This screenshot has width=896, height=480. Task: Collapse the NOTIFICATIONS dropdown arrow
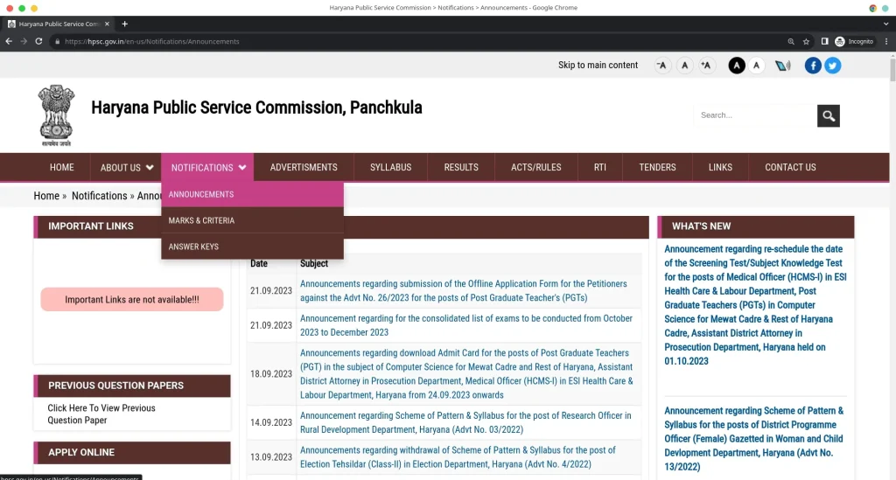point(242,168)
